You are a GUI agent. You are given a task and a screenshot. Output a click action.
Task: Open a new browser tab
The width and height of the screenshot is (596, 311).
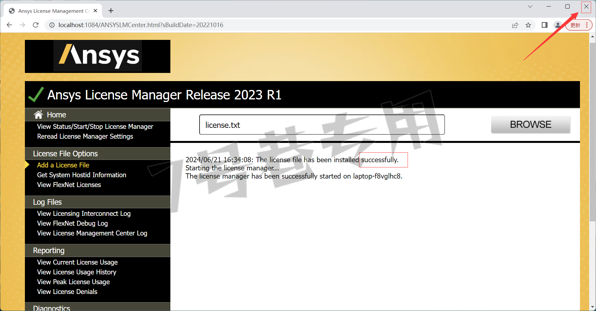click(x=111, y=11)
